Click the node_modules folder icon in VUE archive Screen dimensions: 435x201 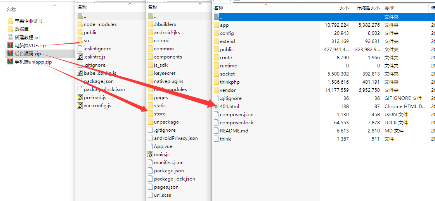tap(80, 24)
